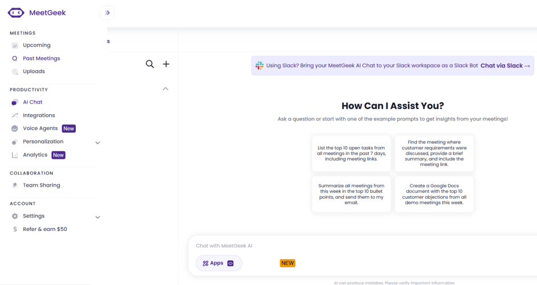Open the Apps button in chat box
Viewport: 537px width, 285px height.
tap(218, 263)
